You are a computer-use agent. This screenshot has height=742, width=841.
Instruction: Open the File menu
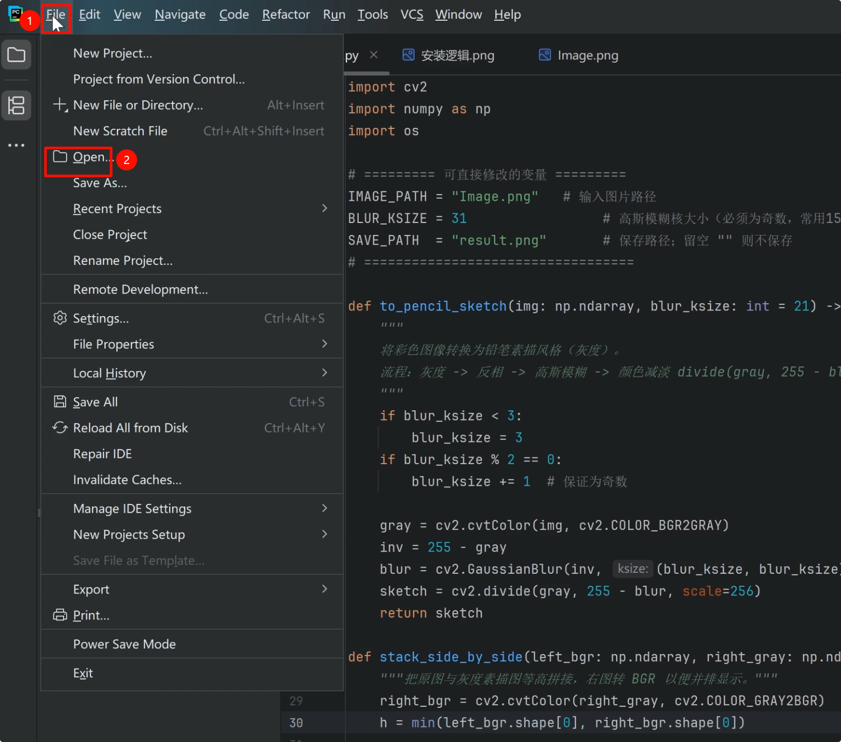pos(56,15)
